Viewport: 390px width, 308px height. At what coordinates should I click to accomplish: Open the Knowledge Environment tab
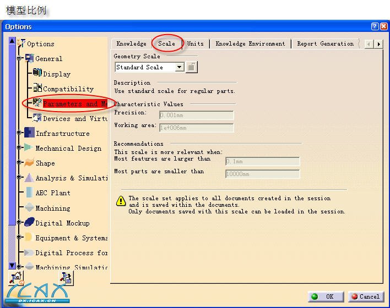click(250, 43)
